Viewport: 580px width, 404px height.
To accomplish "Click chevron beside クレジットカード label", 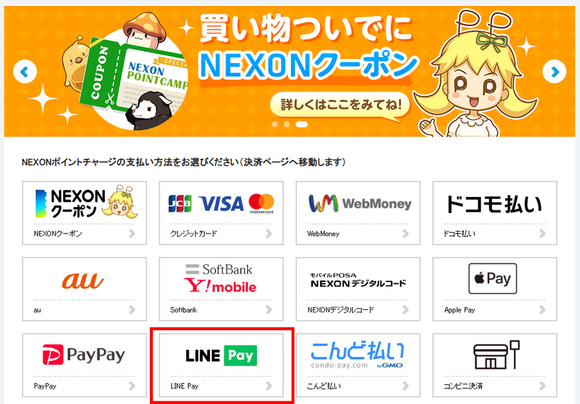I will click(x=269, y=234).
